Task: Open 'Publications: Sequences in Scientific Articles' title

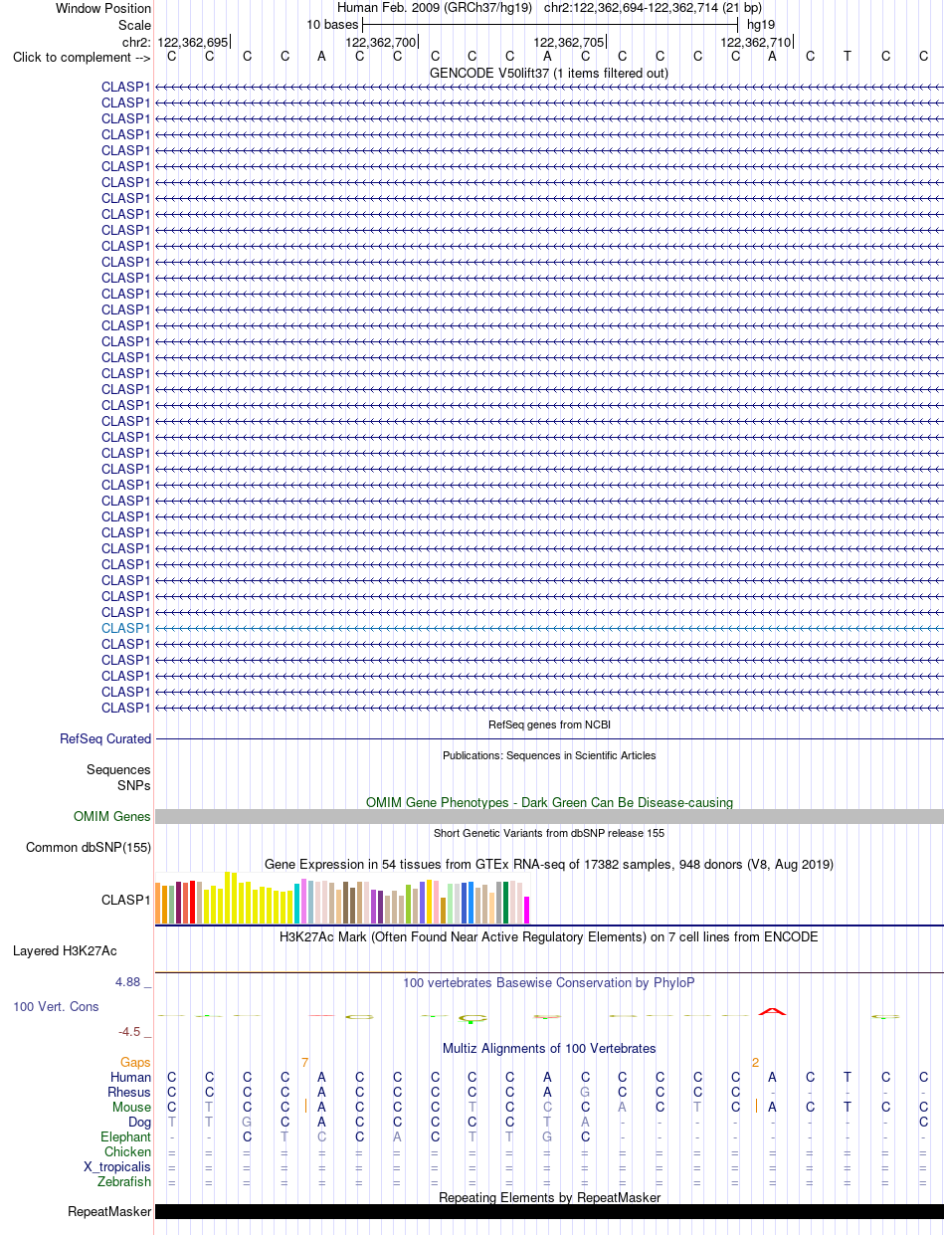Action: (x=549, y=755)
